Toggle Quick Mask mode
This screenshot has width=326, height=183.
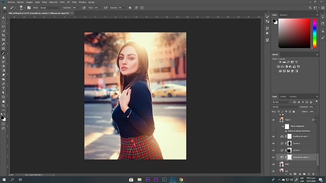tap(3, 124)
